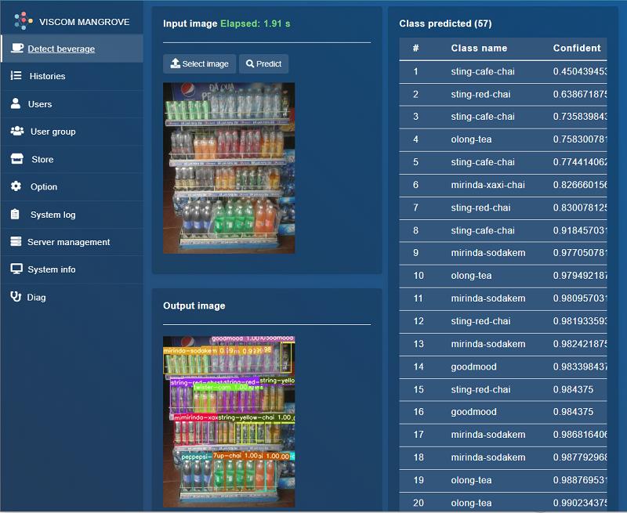Image resolution: width=627 pixels, height=513 pixels.
Task: Click the Viscom Mangrove logo icon
Action: 23,21
